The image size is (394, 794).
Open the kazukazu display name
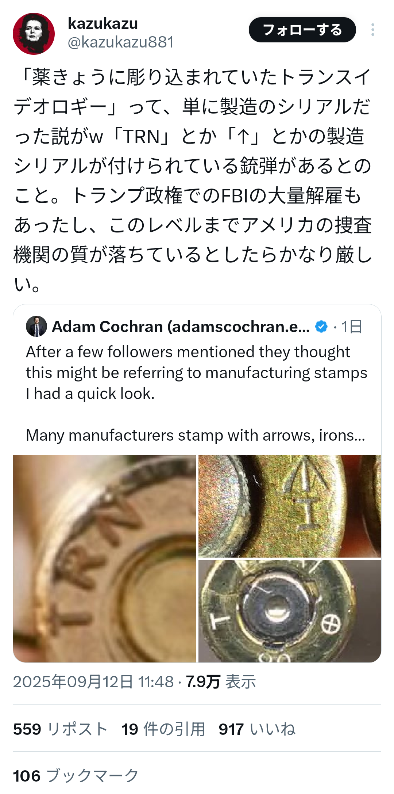(103, 24)
